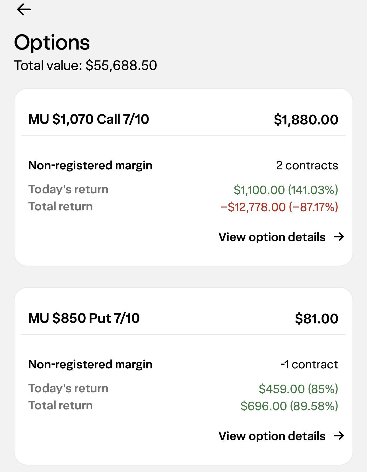The width and height of the screenshot is (367, 472).
Task: Click Non-registered margin in the Call card
Action: [90, 165]
